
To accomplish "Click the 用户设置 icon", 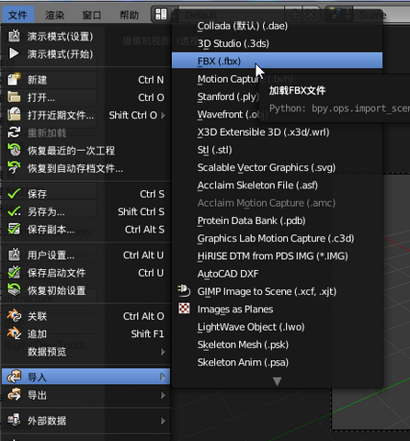I will (x=14, y=254).
